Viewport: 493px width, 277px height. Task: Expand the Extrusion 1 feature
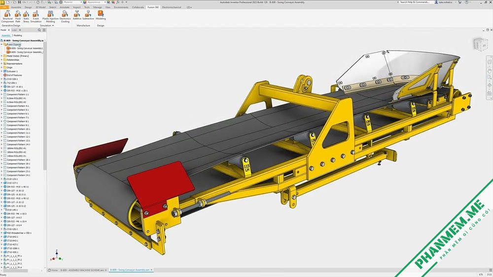tap(1, 71)
